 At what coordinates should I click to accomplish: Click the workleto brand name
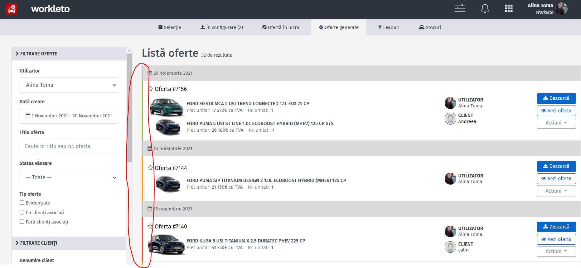click(x=50, y=9)
